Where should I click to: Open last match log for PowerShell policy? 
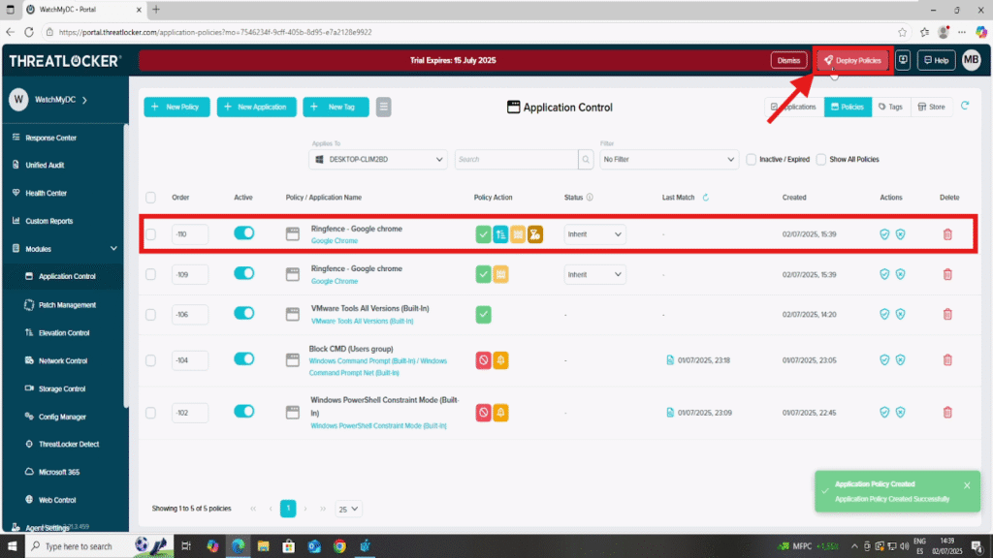click(x=670, y=413)
